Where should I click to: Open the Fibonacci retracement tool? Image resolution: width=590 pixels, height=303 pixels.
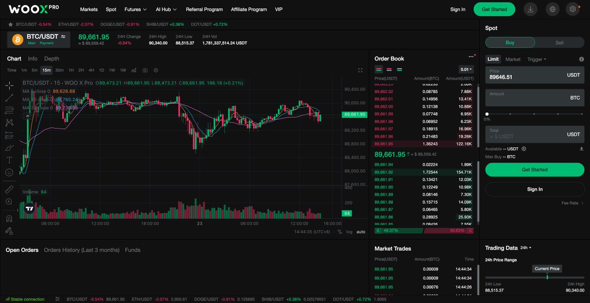click(9, 110)
